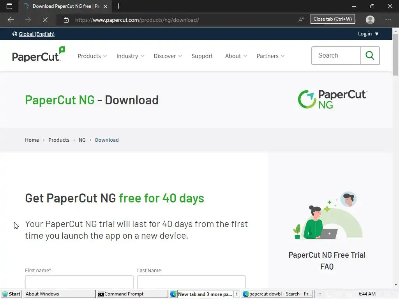Click the First name input field
This screenshot has width=399, height=299.
click(79, 282)
